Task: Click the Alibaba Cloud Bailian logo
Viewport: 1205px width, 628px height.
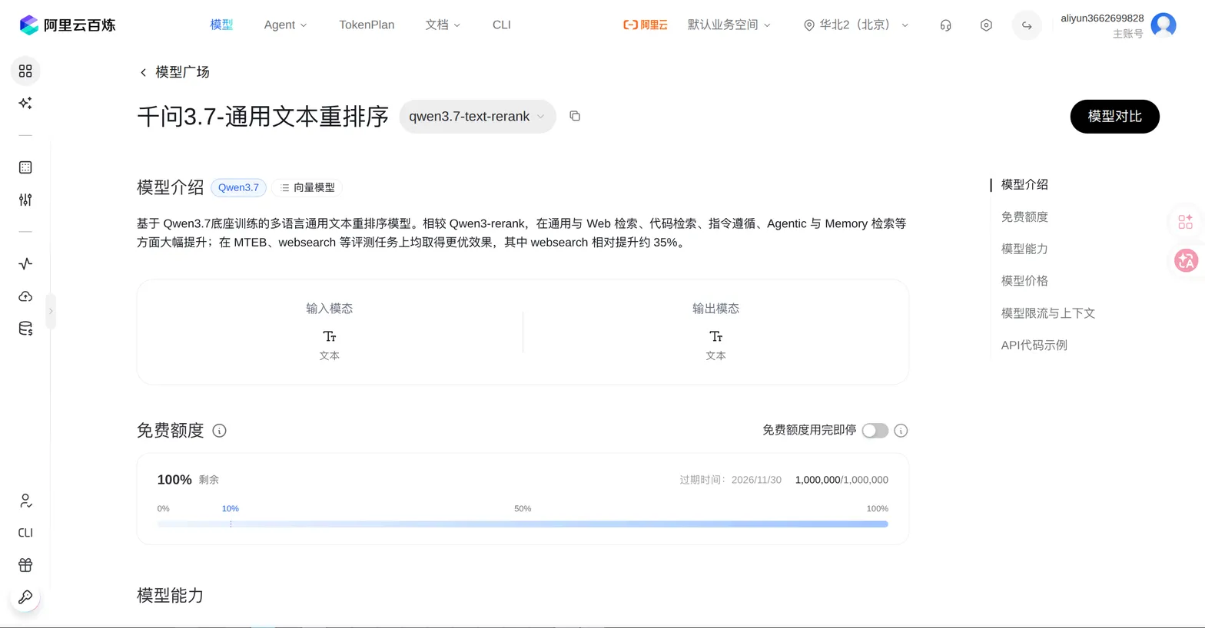Action: (67, 25)
